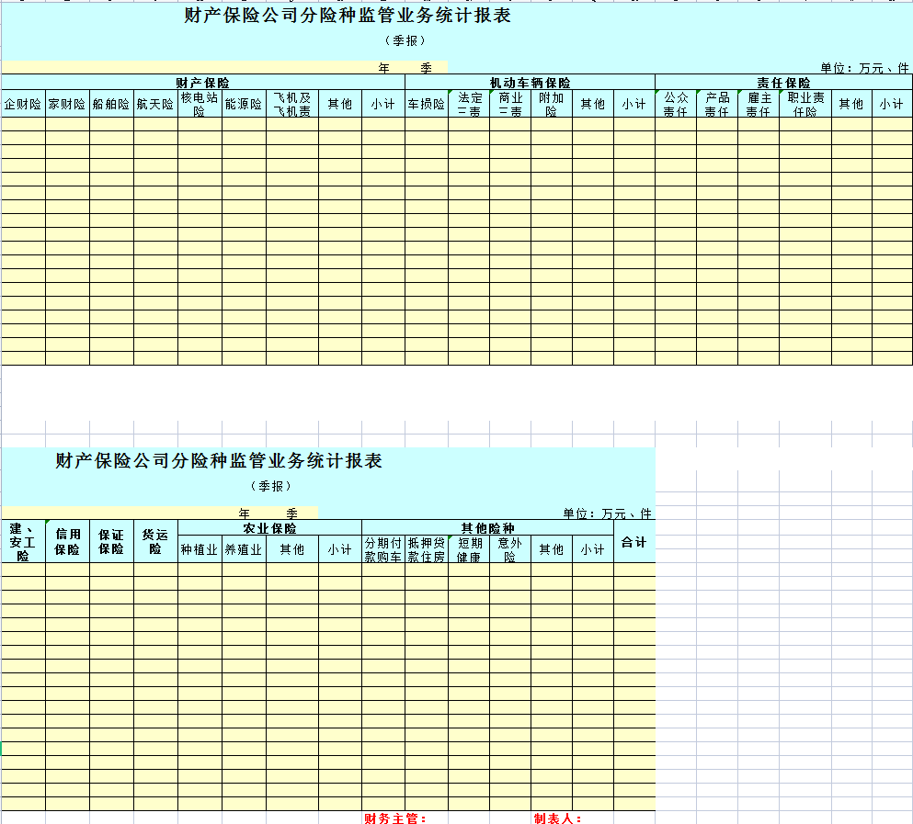Select the 船舶险 header cell

pos(111,104)
